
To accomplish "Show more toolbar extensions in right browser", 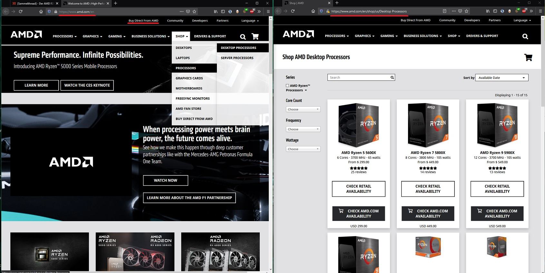I will [531, 11].
